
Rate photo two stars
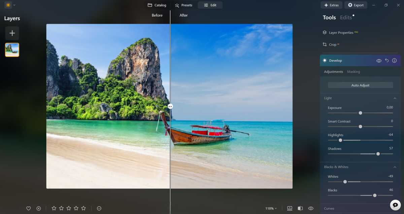pyautogui.click(x=61, y=208)
